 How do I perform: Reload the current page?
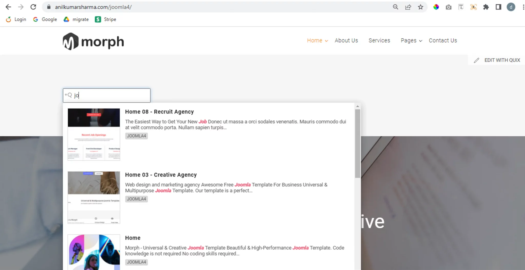tap(33, 7)
